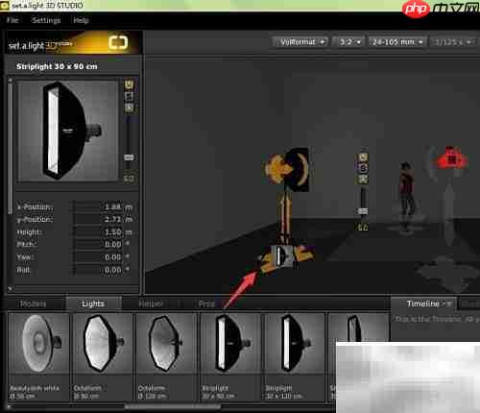
Task: Click the library scrollbar left arrow
Action: click(10, 406)
